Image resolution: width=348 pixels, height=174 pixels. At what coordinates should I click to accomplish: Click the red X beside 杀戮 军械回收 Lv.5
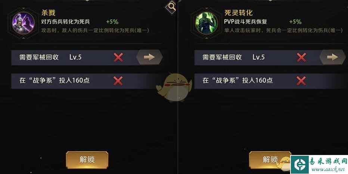tap(118, 57)
